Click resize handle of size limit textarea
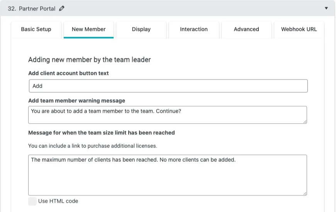336x212 pixels. click(x=305, y=193)
